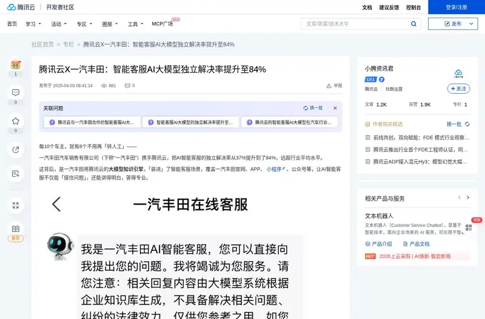
Task: Click the search magnifier icon
Action: [x=413, y=24]
